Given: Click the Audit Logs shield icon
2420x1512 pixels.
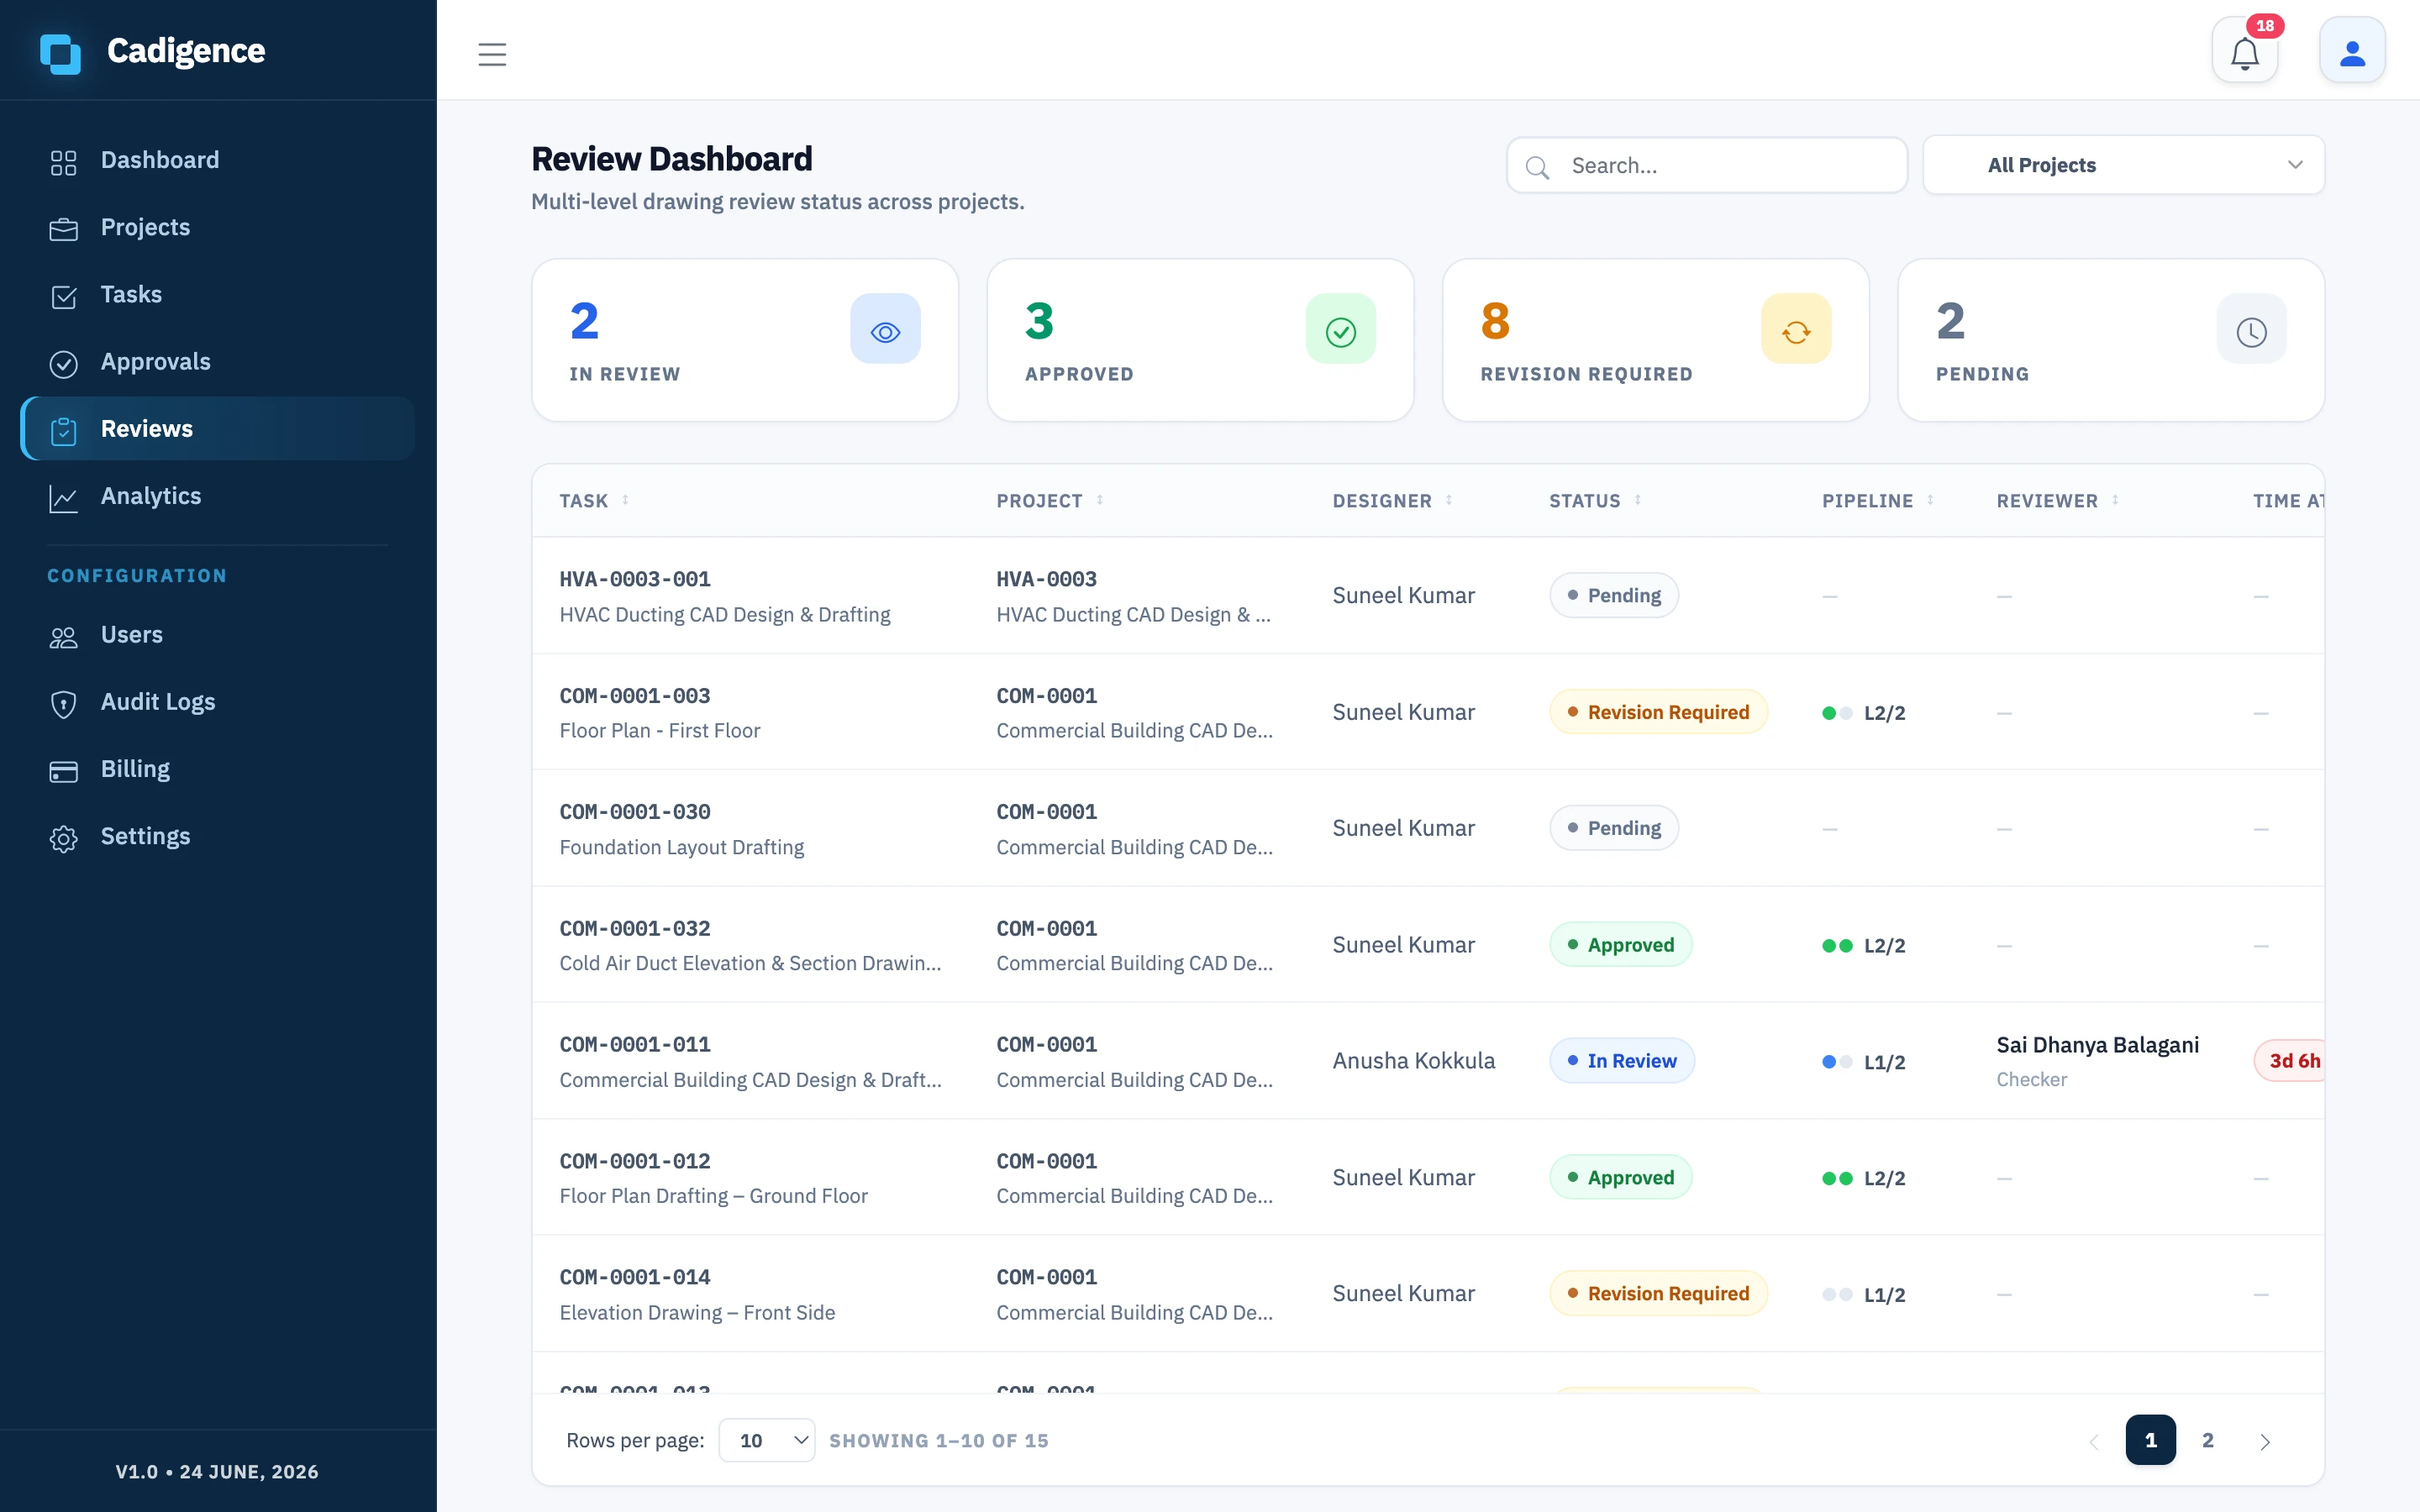Looking at the screenshot, I should click(x=63, y=704).
